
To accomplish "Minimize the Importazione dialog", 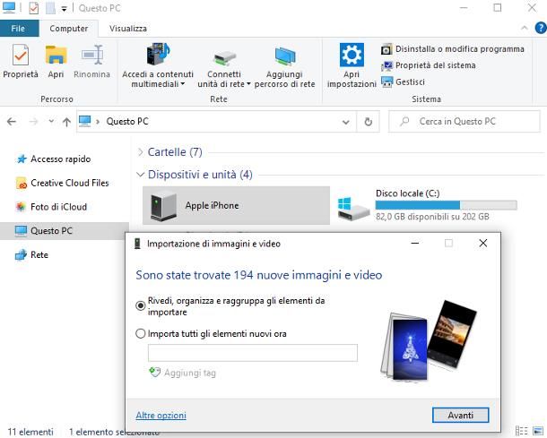I will tap(415, 244).
